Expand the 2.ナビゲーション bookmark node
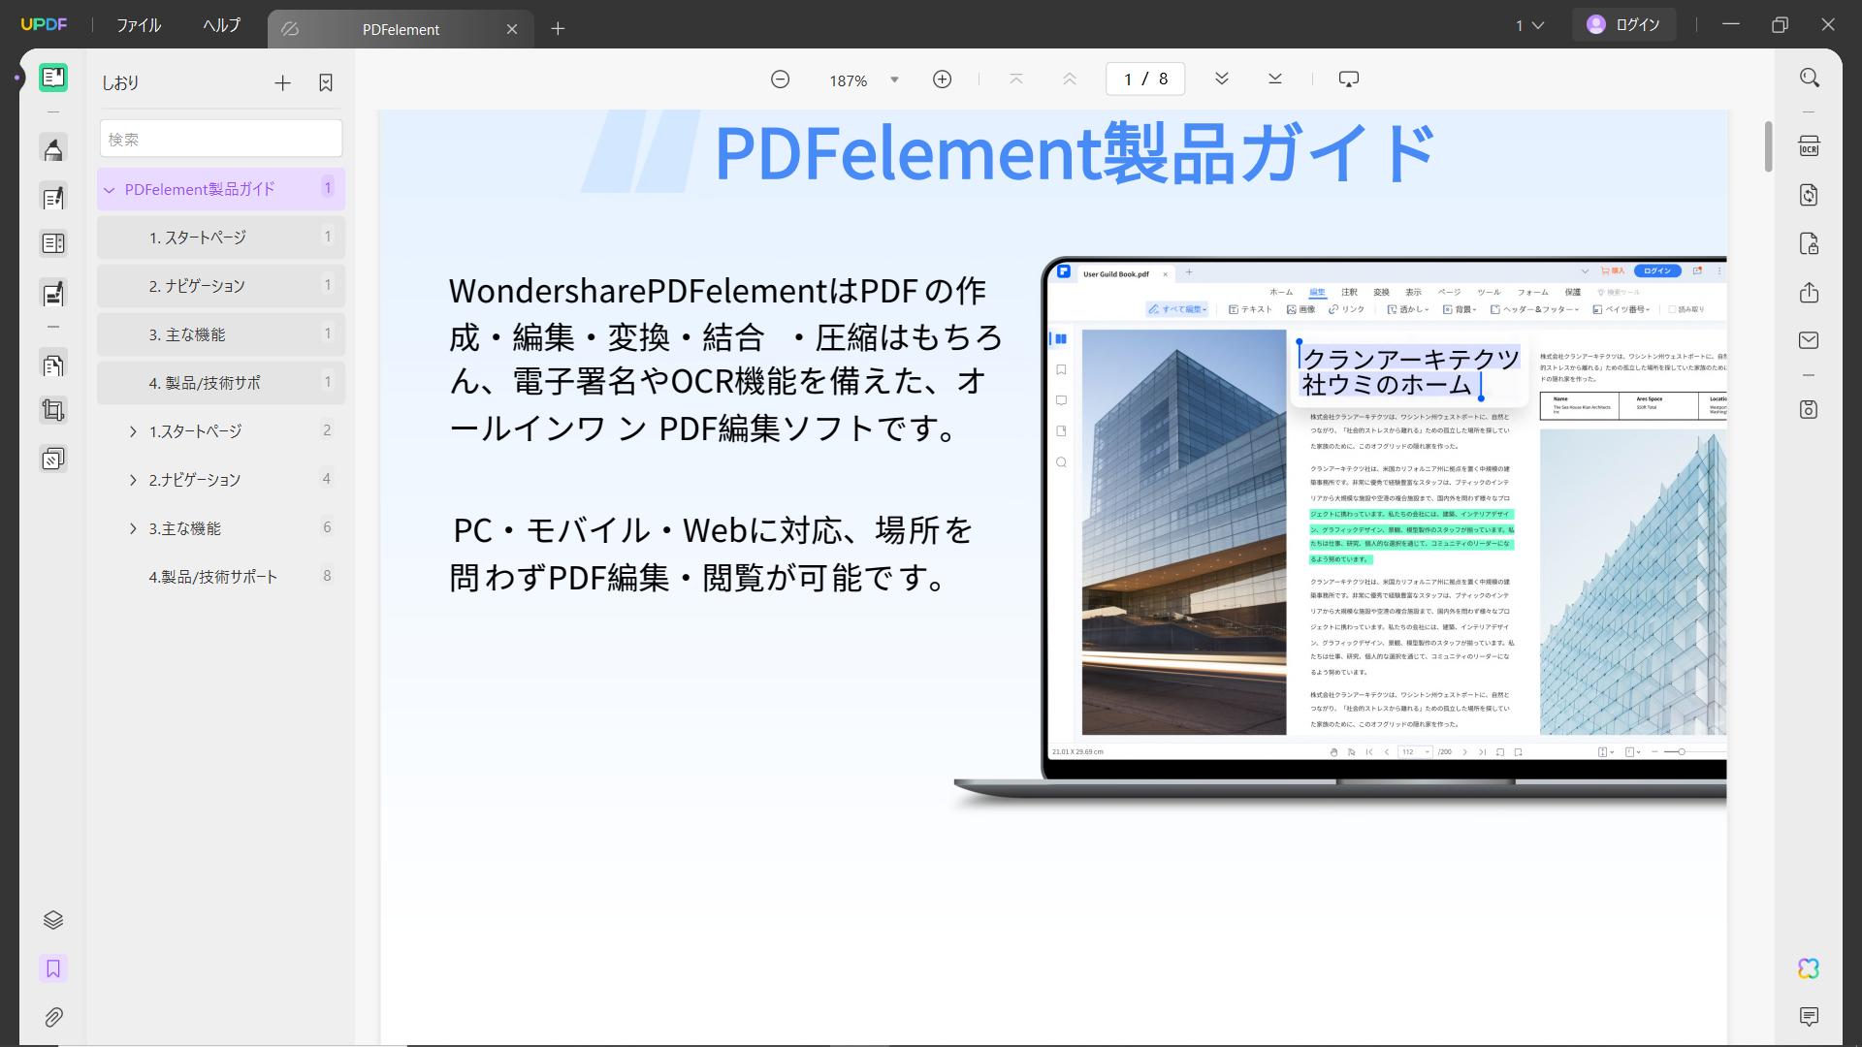Viewport: 1862px width, 1047px height. [133, 480]
